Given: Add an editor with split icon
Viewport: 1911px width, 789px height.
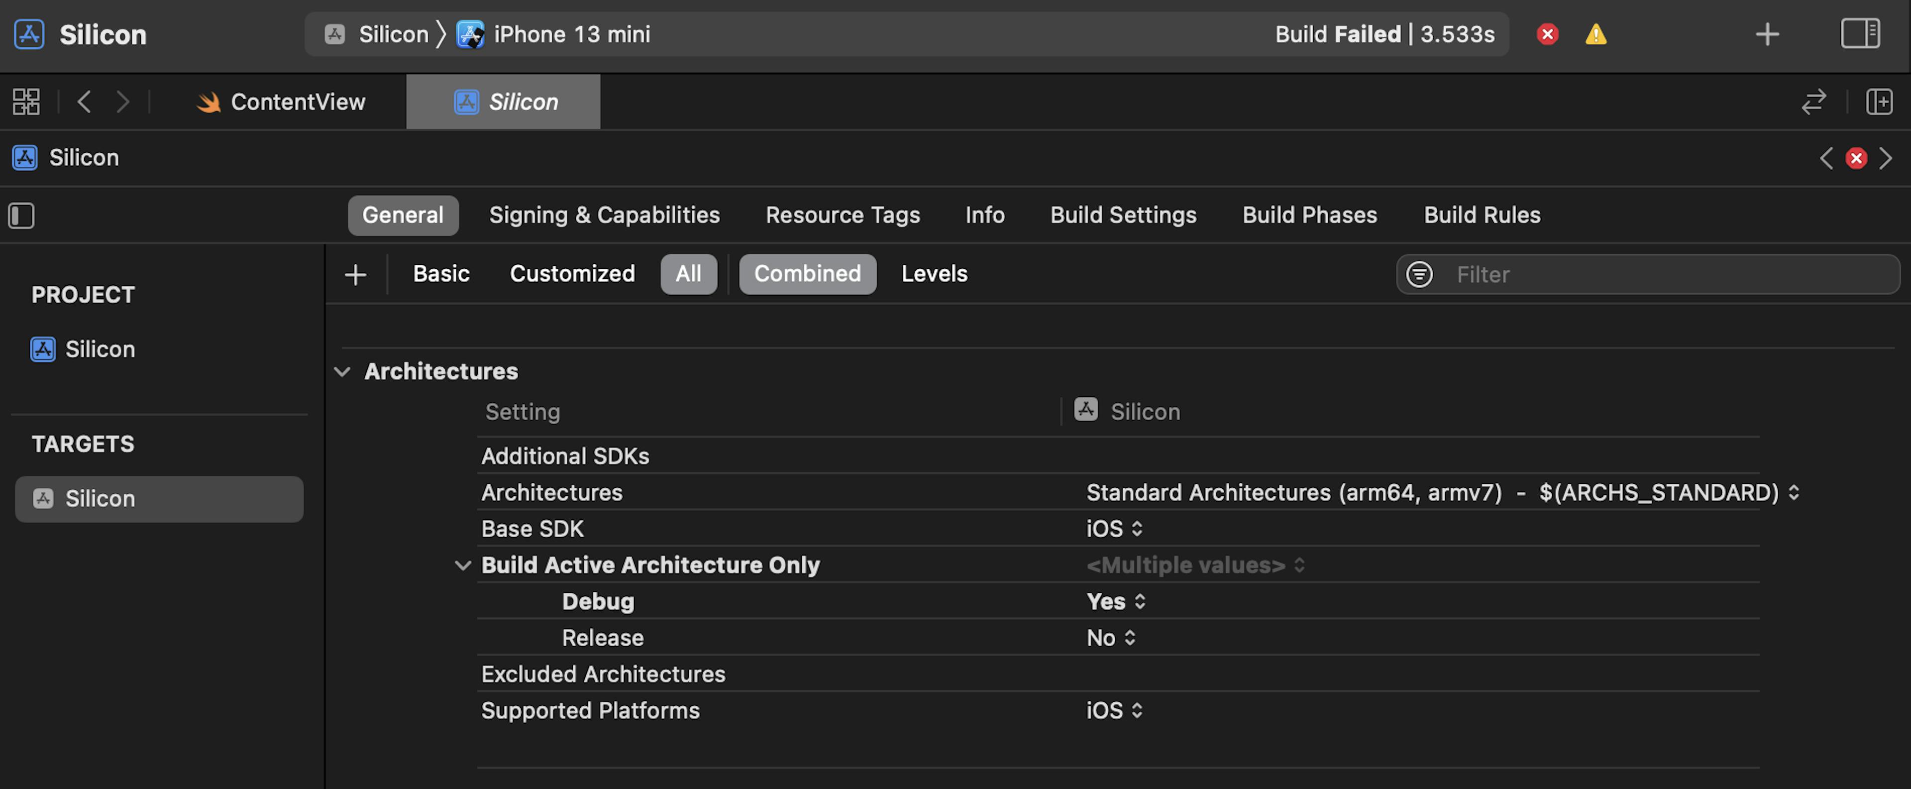Looking at the screenshot, I should [x=1880, y=102].
